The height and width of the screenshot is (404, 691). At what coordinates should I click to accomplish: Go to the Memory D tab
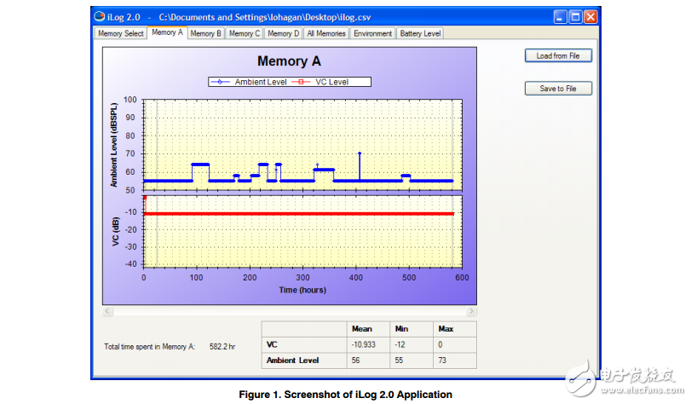pos(283,33)
